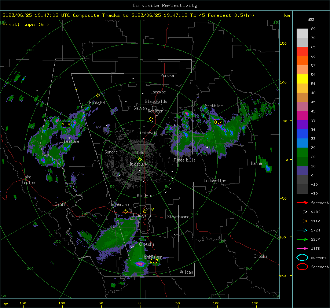Click the RockyMH label

coord(97,103)
